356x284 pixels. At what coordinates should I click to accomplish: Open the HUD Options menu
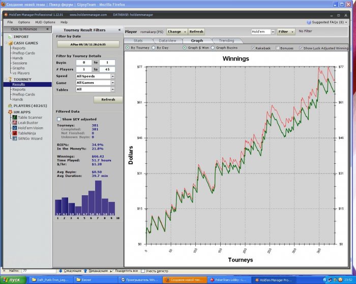coord(45,22)
